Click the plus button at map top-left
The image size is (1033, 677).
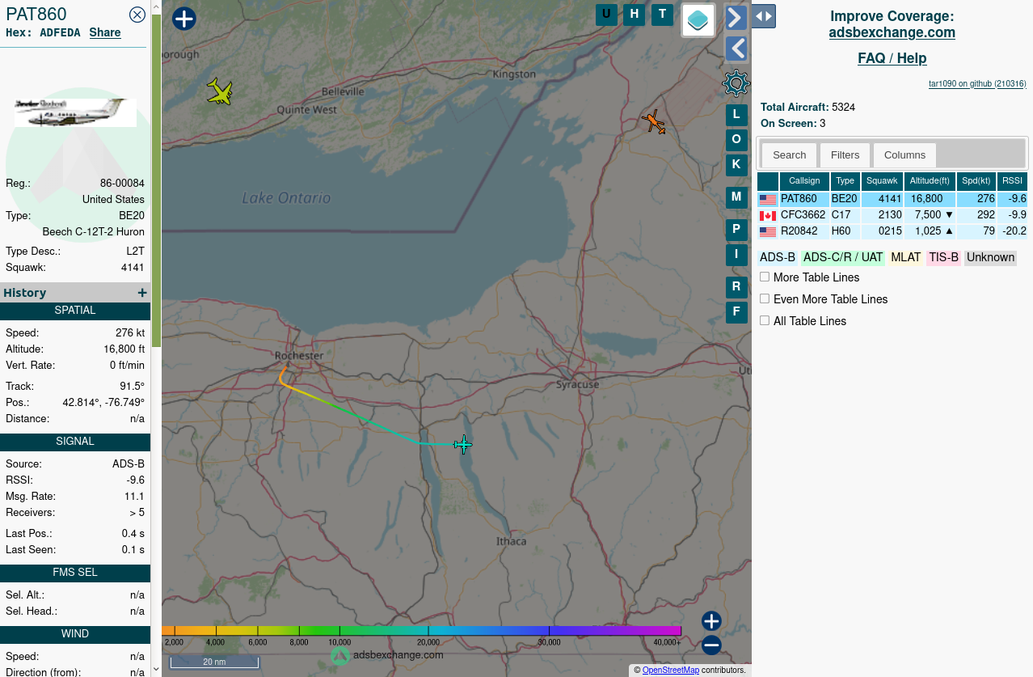point(184,19)
